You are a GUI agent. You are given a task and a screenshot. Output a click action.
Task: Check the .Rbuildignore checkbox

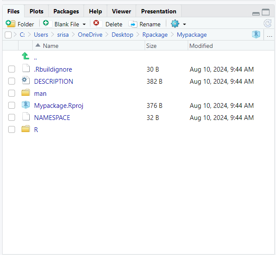[12, 69]
